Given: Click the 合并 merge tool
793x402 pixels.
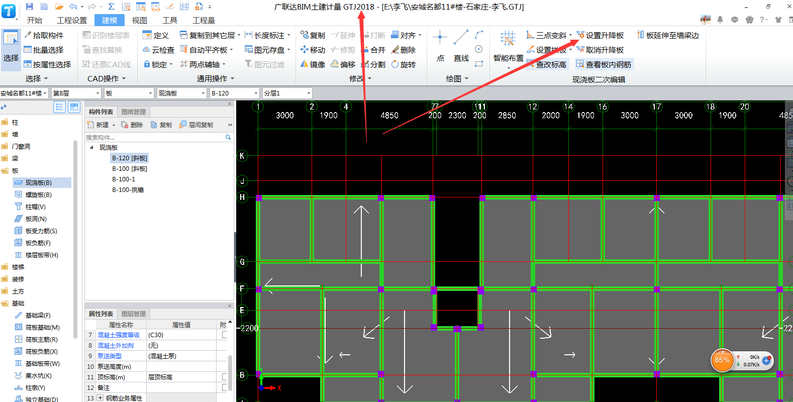Looking at the screenshot, I should 373,50.
